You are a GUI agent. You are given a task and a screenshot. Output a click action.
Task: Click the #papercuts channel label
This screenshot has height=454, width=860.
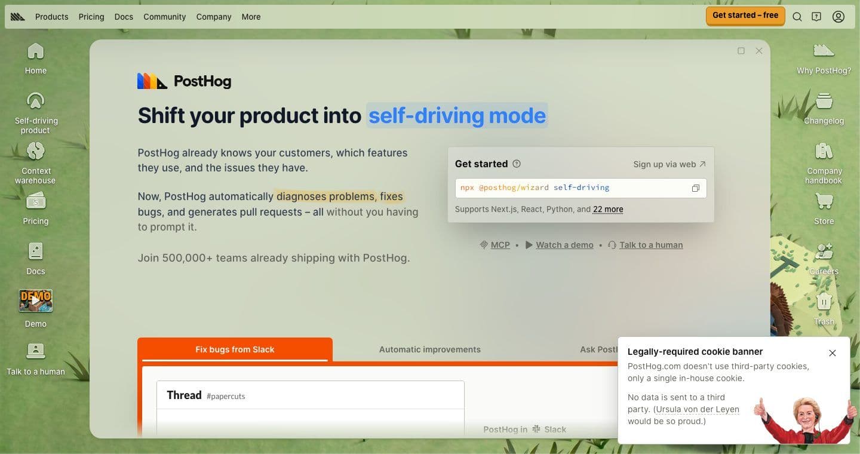226,396
